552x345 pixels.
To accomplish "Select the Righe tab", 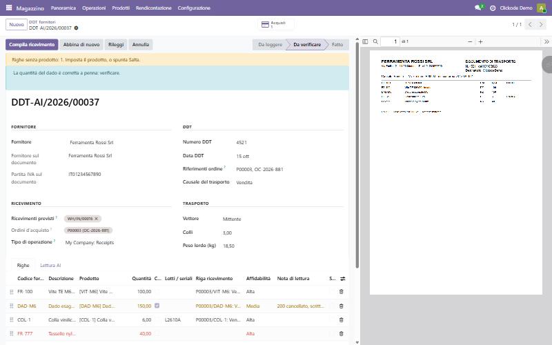I will pos(23,266).
